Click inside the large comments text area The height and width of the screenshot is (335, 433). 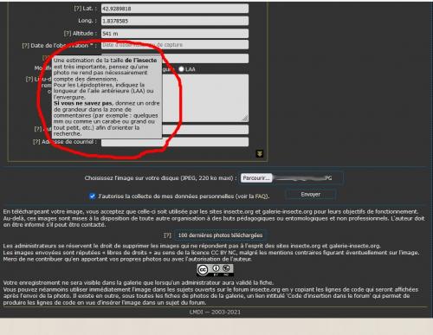tap(205, 98)
